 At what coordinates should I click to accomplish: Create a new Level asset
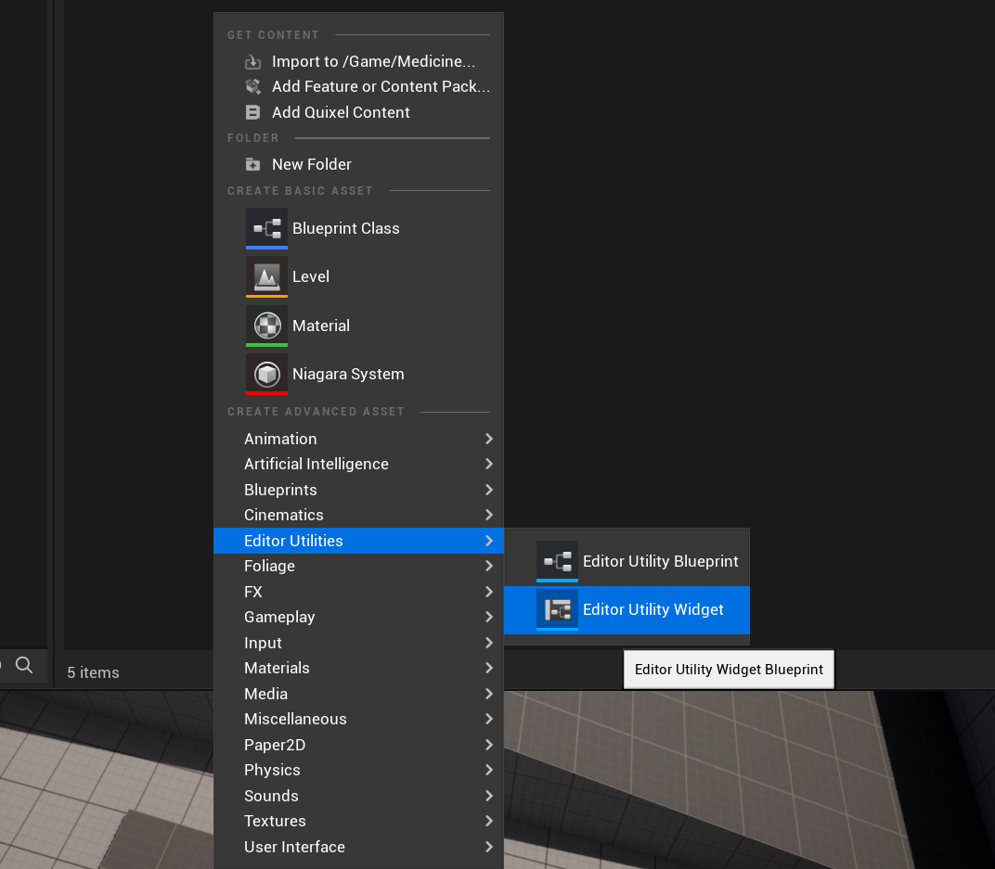358,277
